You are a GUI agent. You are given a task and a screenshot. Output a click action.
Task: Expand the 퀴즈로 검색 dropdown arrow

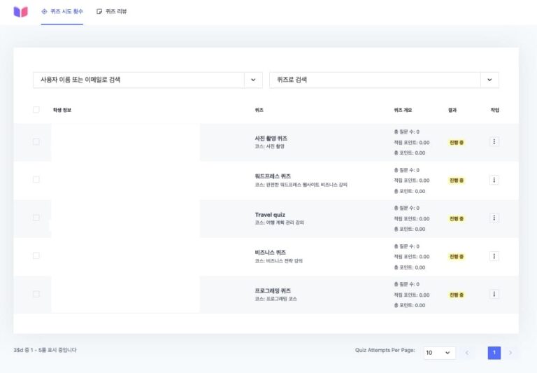click(489, 80)
